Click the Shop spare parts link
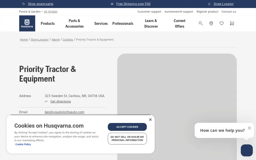Screen dimensions: 256x160 pyautogui.click(x=41, y=4)
